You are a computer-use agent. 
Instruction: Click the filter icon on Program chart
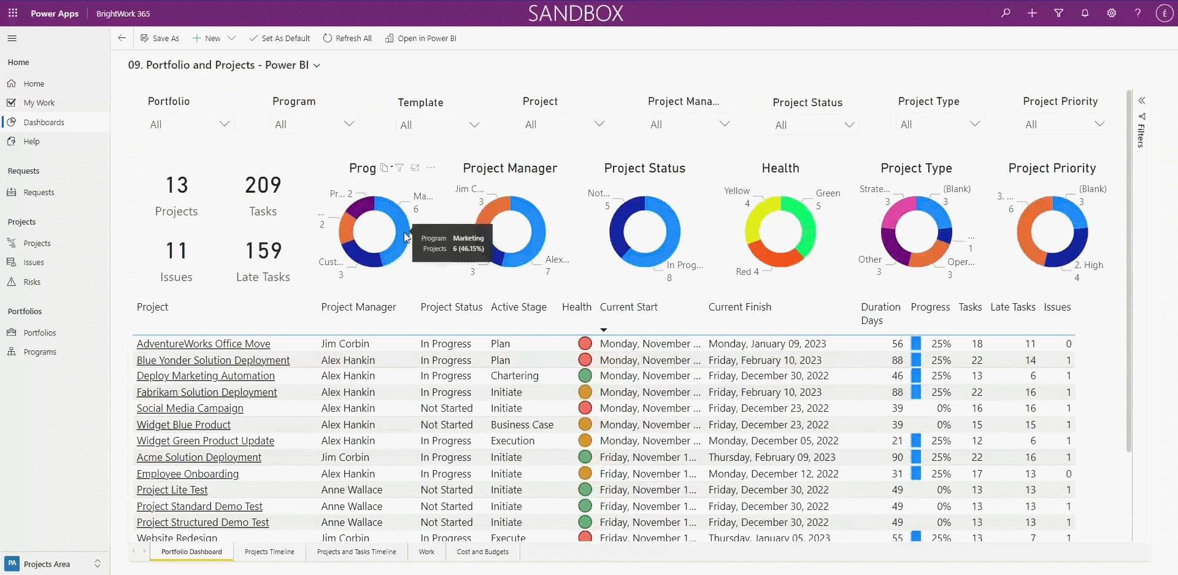tap(399, 168)
